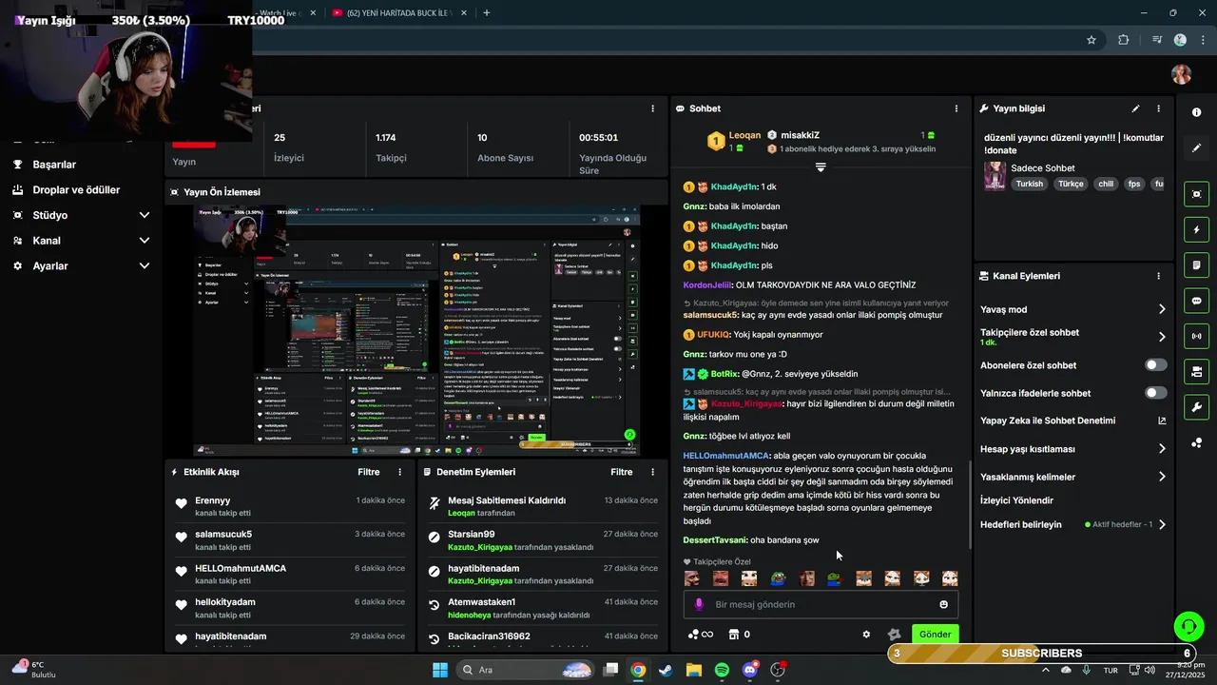Open the info icon in right quick-action rail
Viewport: 1217px width, 685px height.
click(1196, 112)
